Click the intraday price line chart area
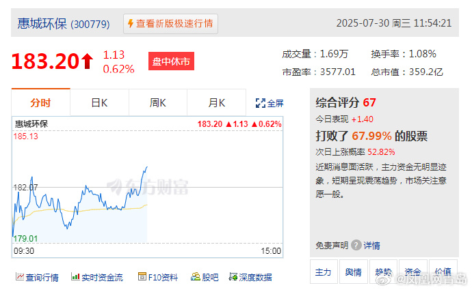 click(x=147, y=187)
